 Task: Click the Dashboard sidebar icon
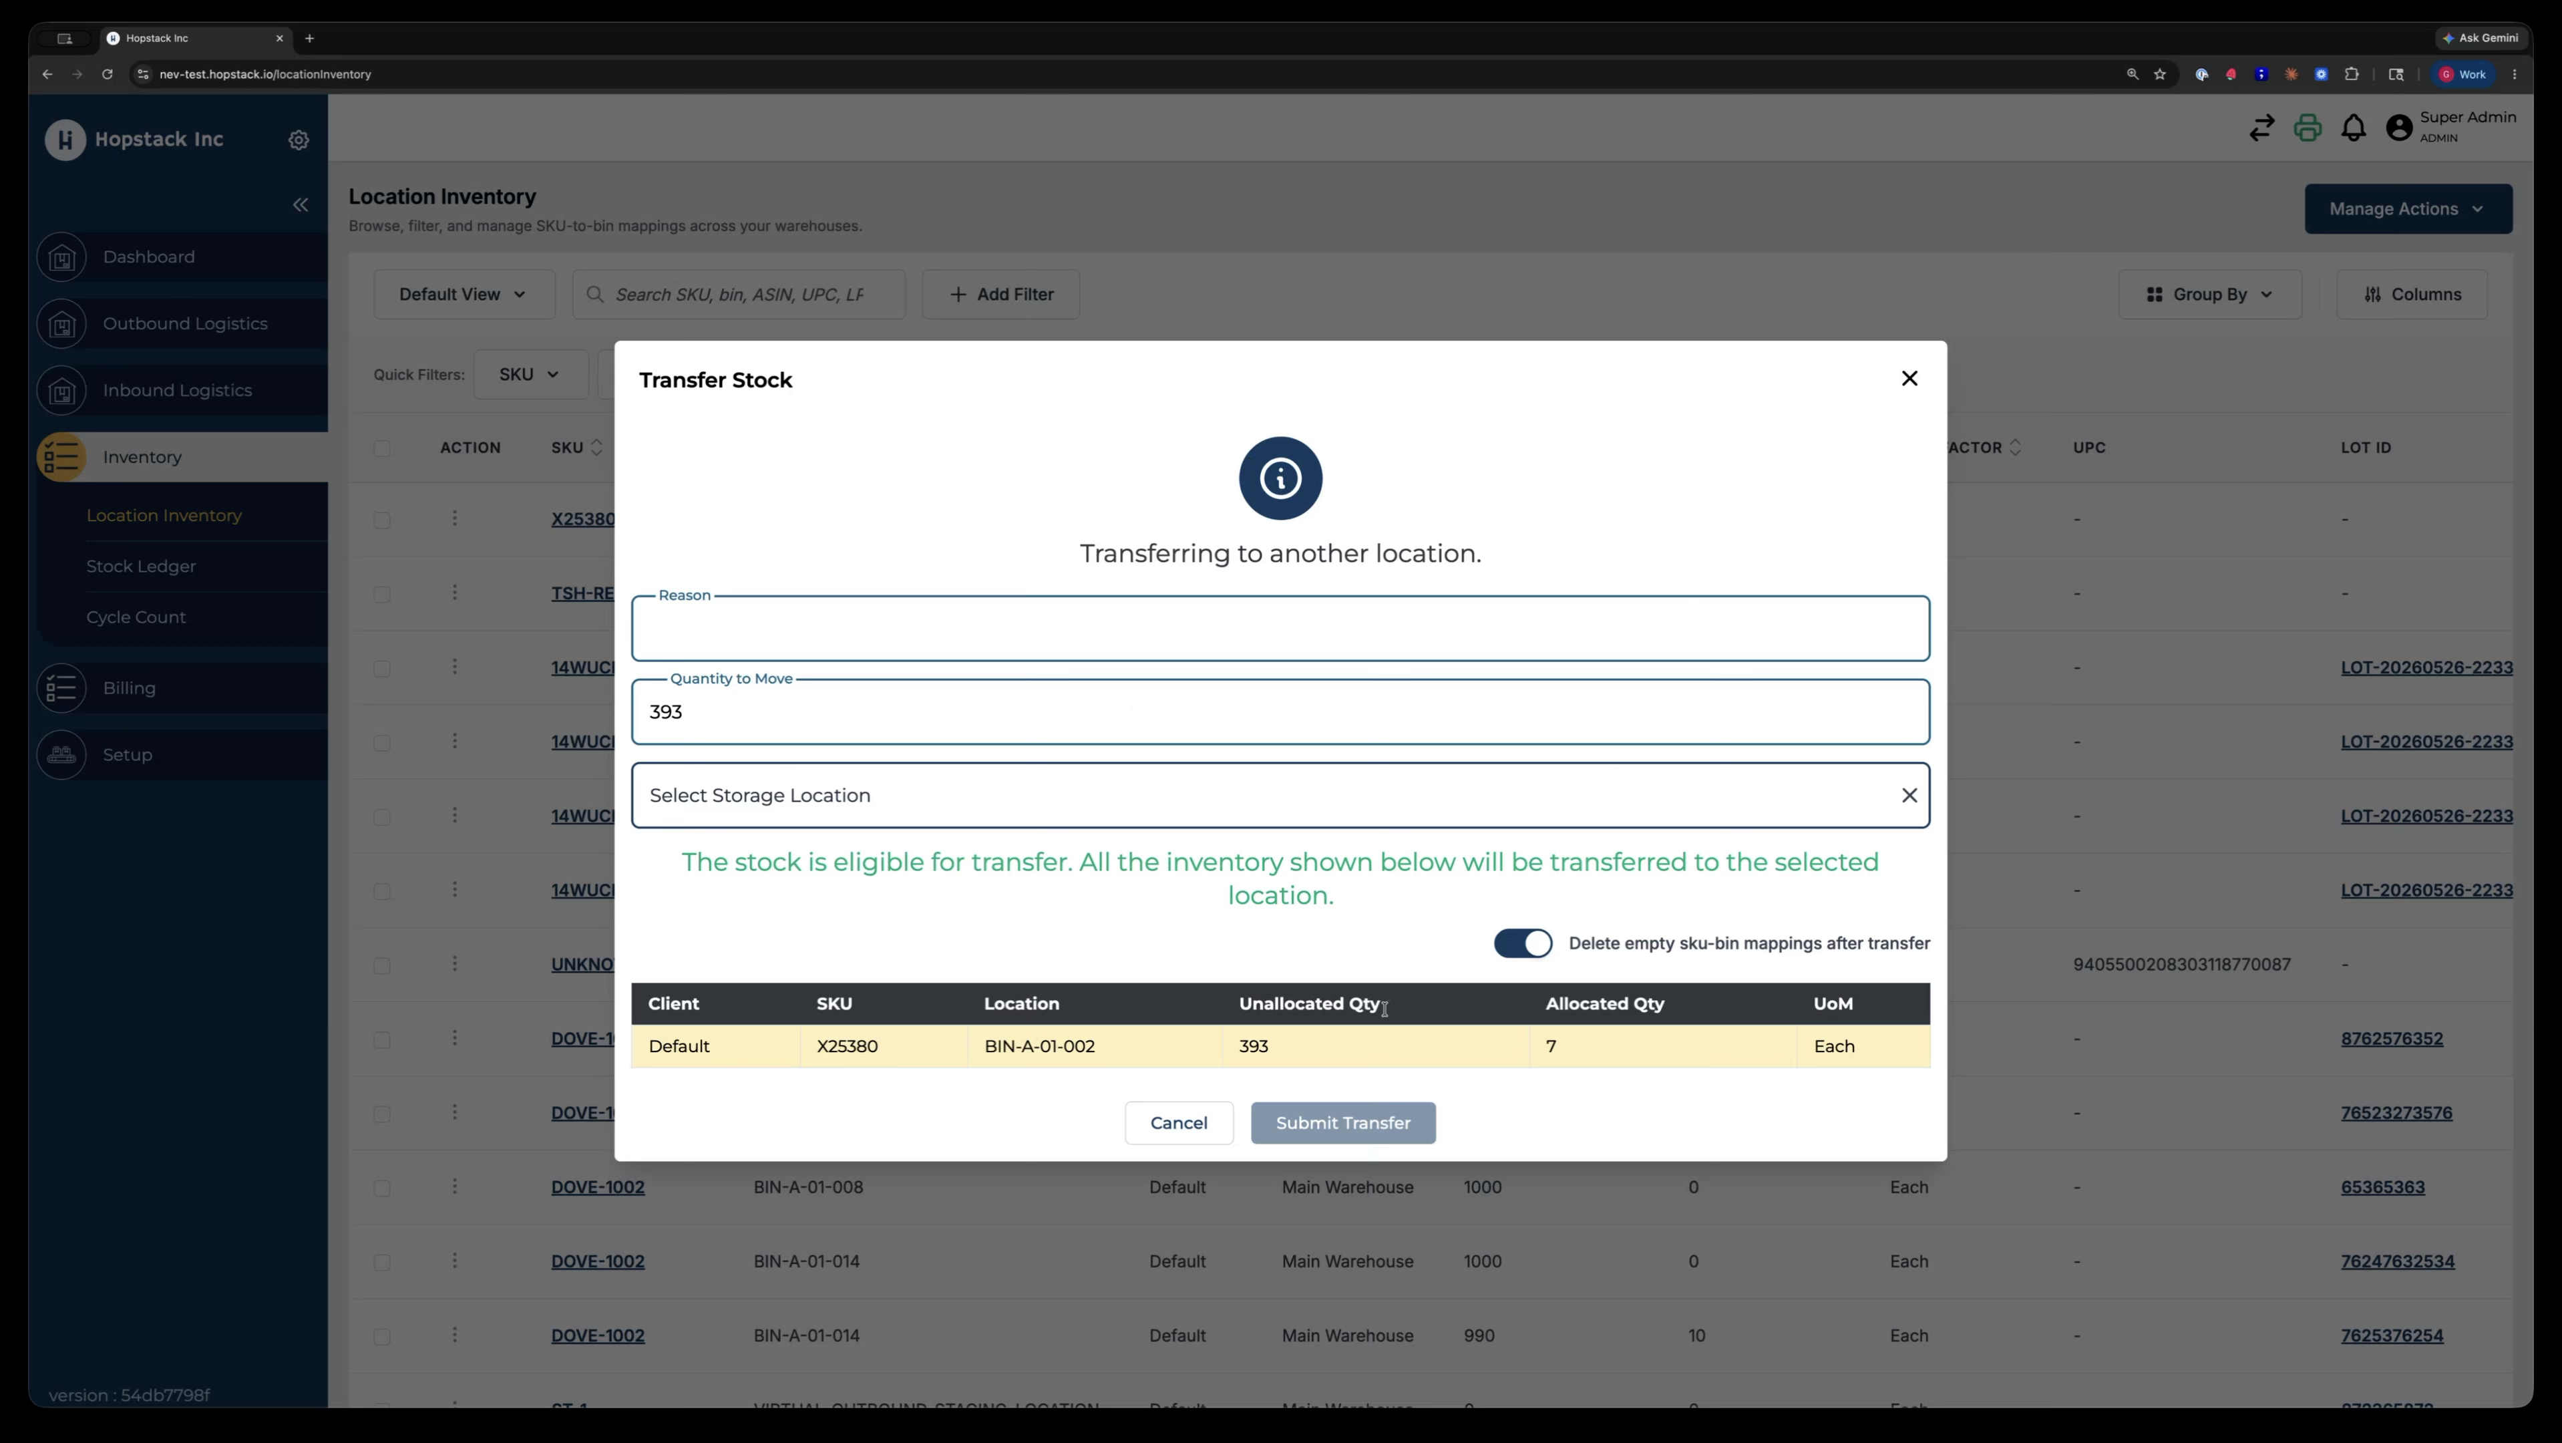point(61,258)
